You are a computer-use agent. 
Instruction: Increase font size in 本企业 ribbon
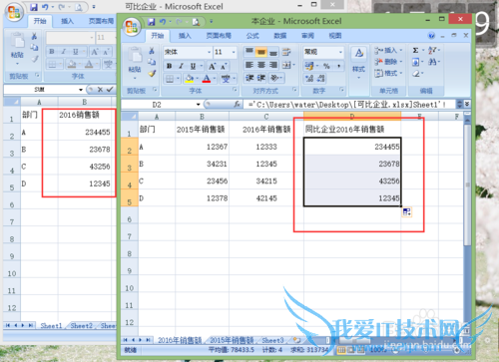[x=212, y=66]
